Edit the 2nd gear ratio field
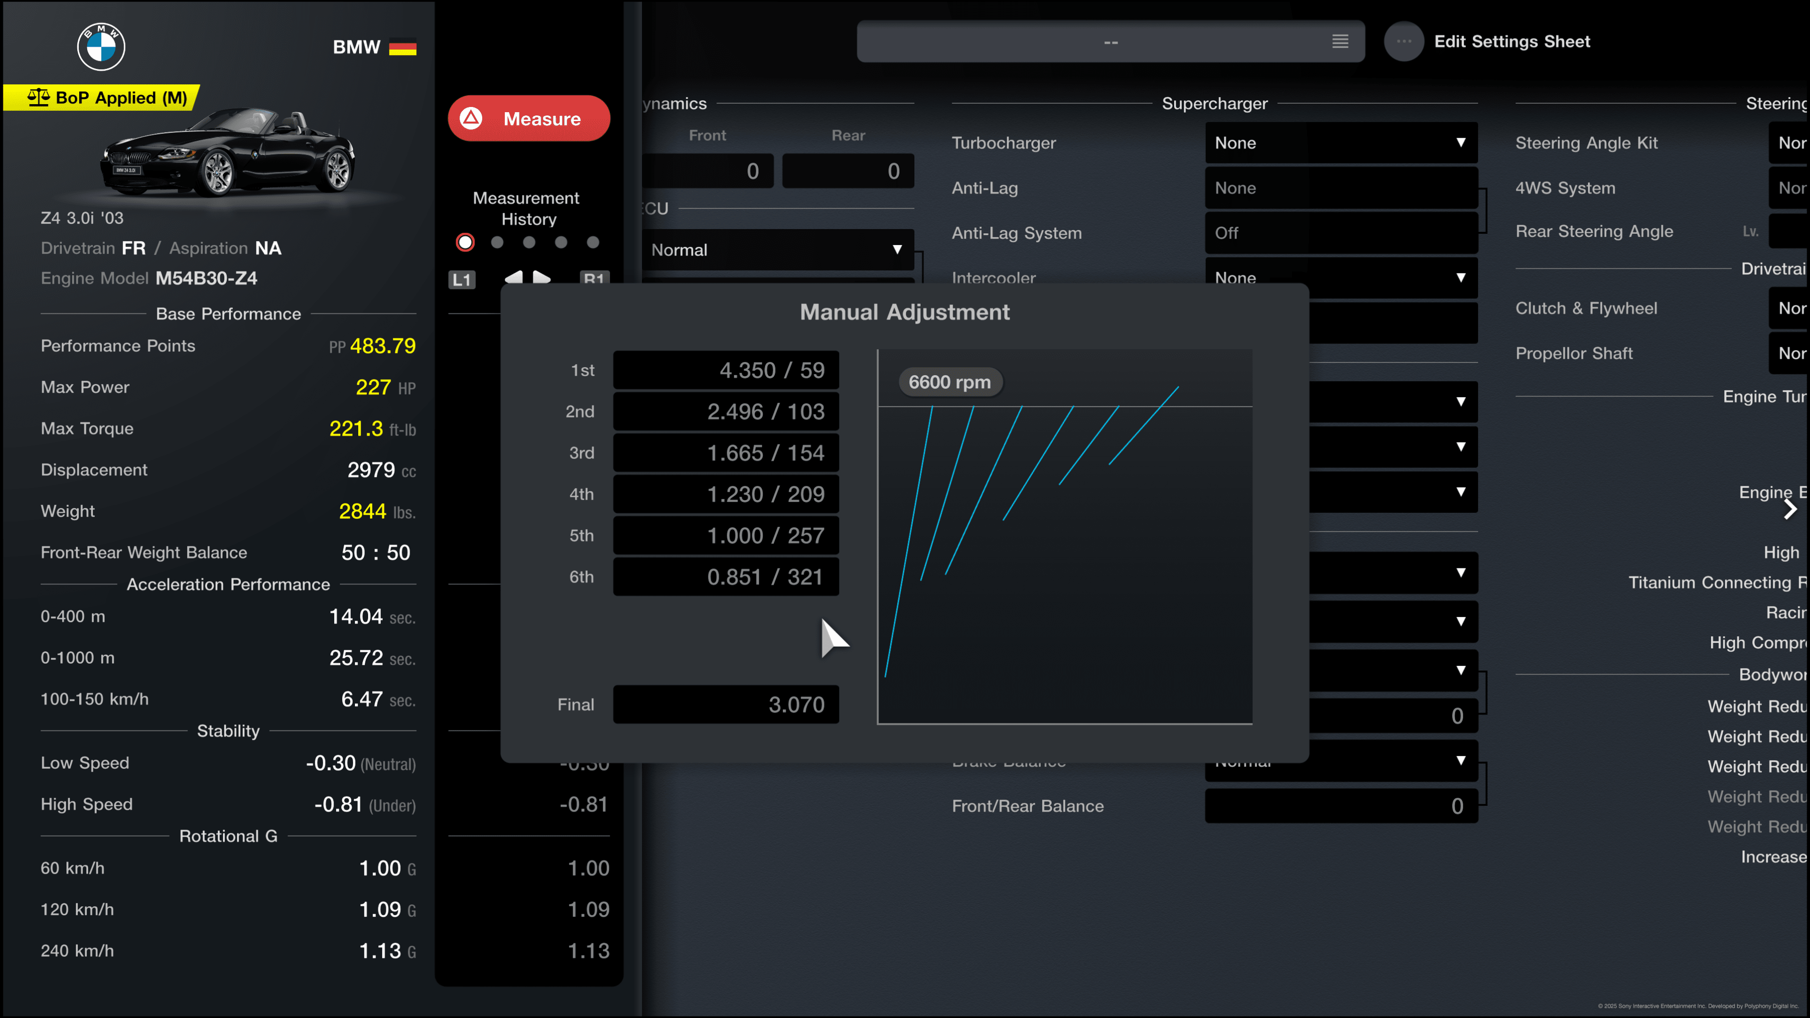This screenshot has height=1018, width=1810. [x=726, y=411]
